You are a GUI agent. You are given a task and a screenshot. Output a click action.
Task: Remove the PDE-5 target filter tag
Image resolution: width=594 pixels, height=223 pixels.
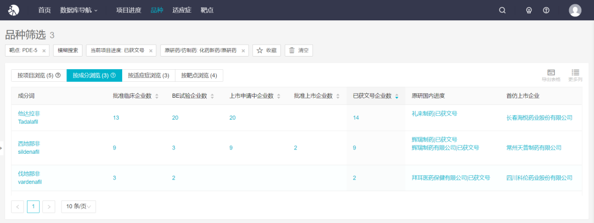pyautogui.click(x=44, y=51)
